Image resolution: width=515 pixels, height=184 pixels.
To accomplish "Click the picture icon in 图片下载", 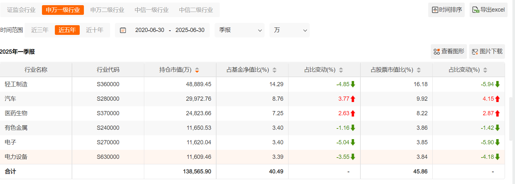I will click(475, 52).
